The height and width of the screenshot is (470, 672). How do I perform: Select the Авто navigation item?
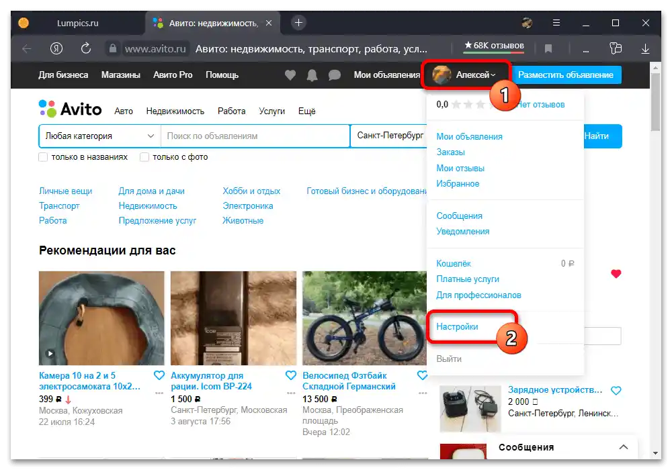pos(124,111)
